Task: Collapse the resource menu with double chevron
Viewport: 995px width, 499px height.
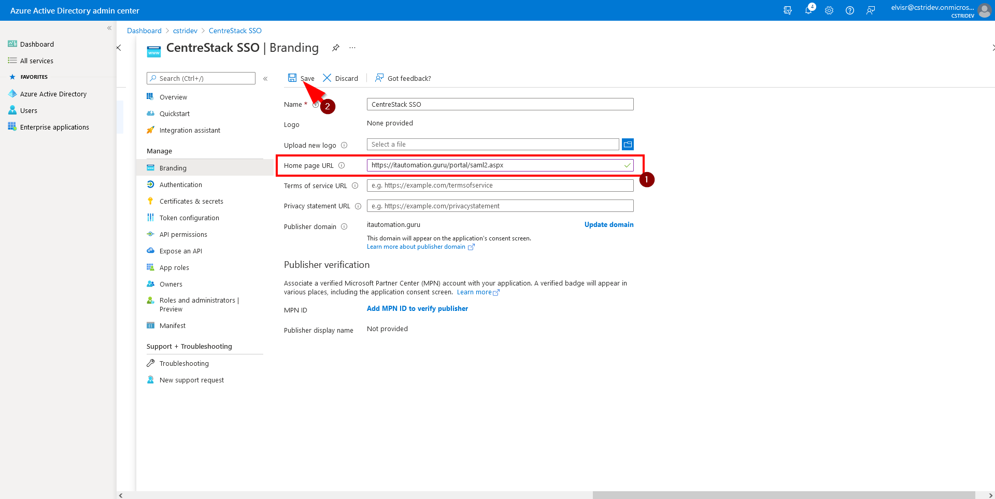Action: point(265,79)
